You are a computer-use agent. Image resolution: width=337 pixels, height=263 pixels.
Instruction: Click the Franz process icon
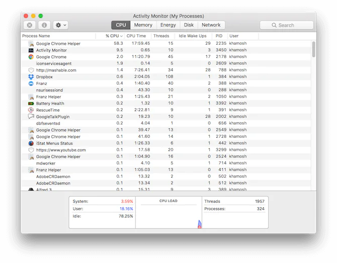tap(31, 83)
